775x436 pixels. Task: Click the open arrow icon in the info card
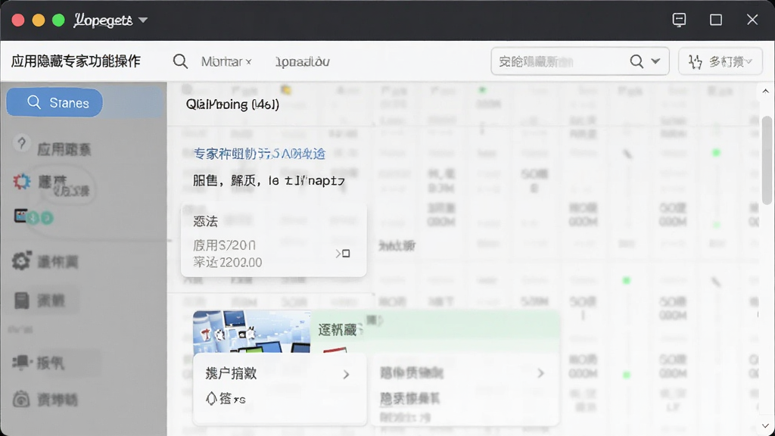pyautogui.click(x=343, y=254)
